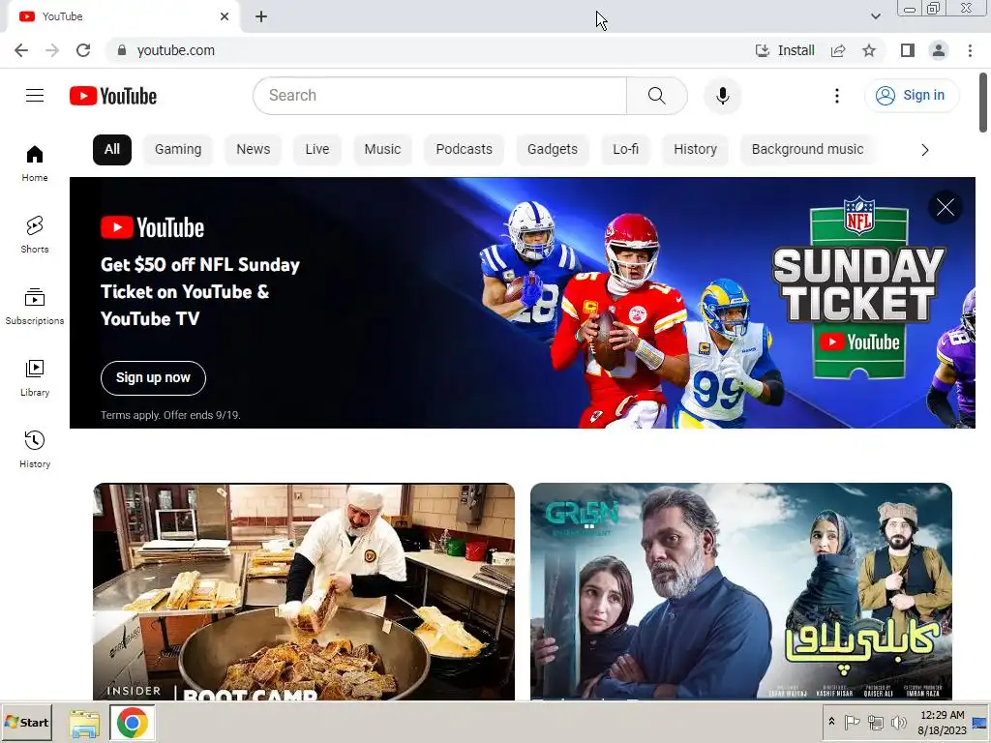991x743 pixels.
Task: Open Chrome's three-dot menu
Action: (x=970, y=50)
